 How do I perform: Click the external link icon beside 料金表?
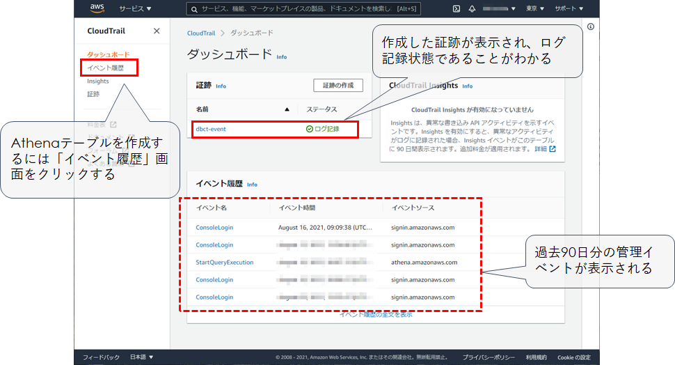tap(113, 125)
